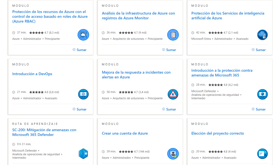Viewport: 275px width, 165px height.
Task: Click 'Microsoft Defender' on the Microsoft 365 amenazas card
Action: (x=204, y=91)
